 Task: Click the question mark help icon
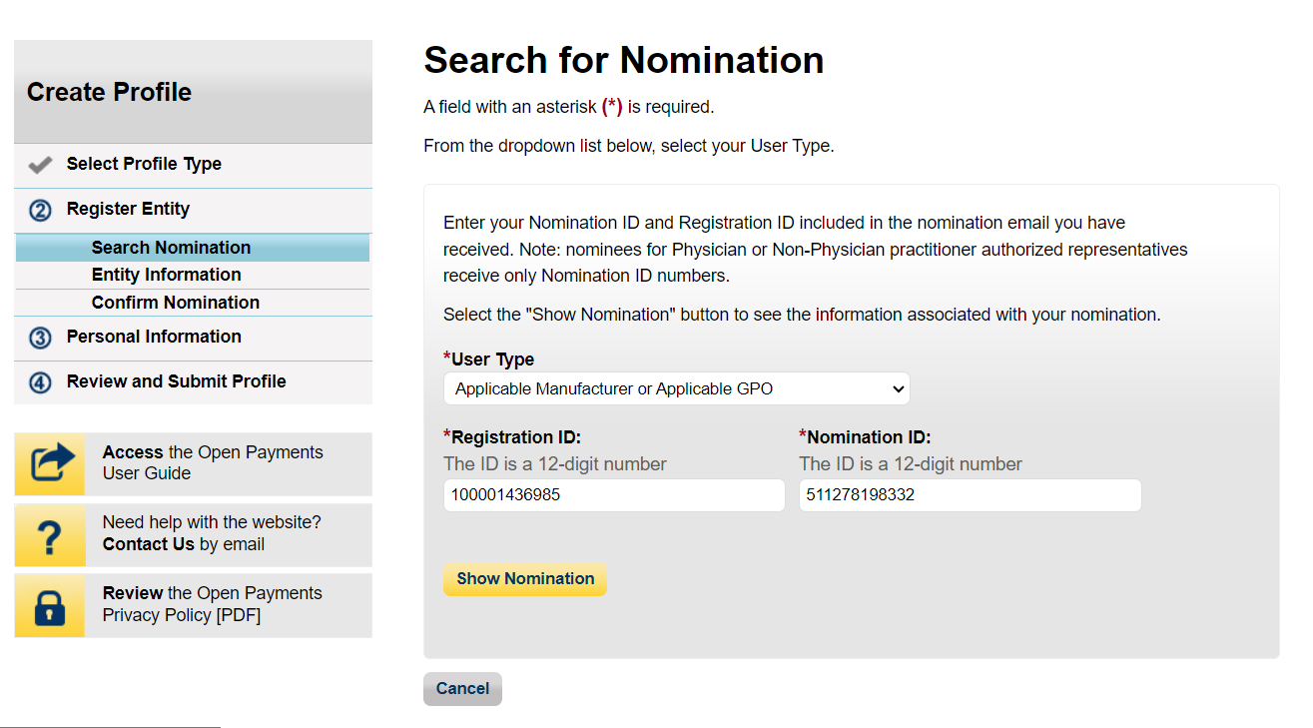(x=51, y=535)
